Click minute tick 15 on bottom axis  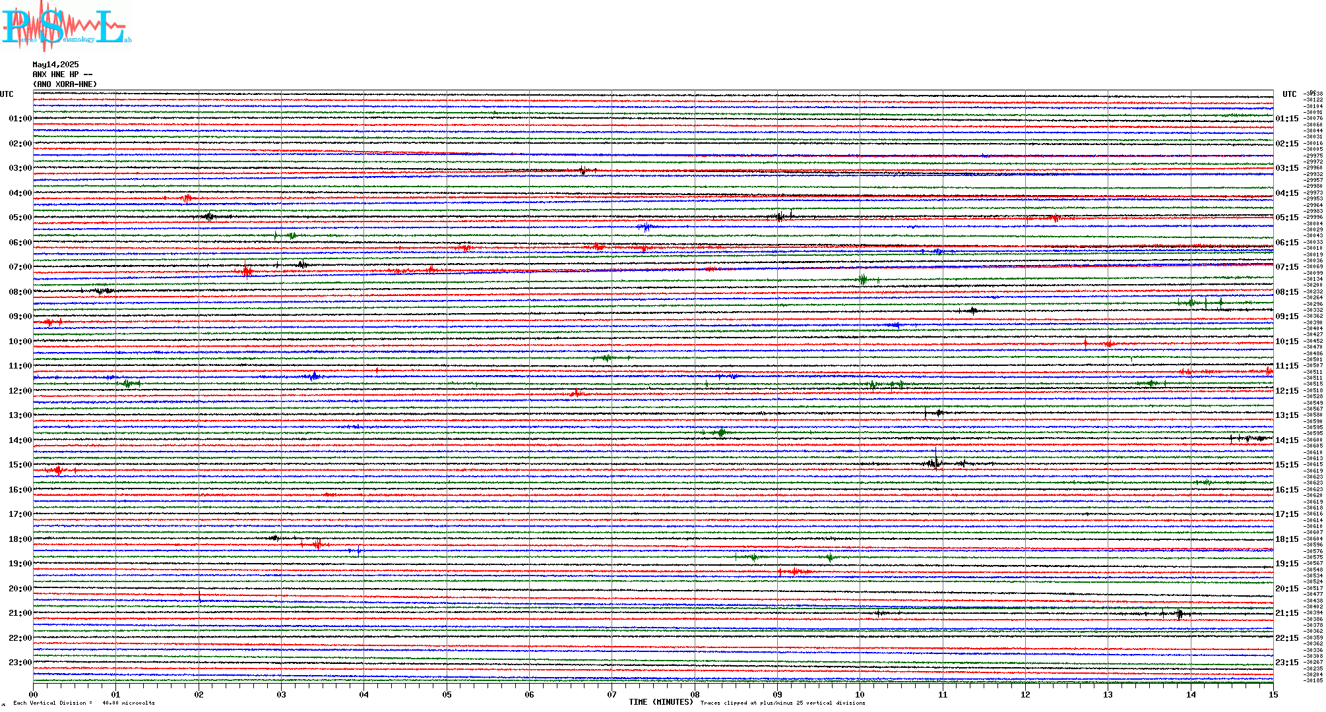(x=1273, y=694)
